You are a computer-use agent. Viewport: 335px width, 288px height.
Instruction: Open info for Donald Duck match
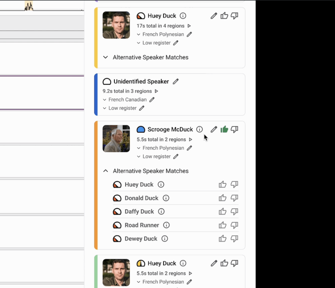166,198
